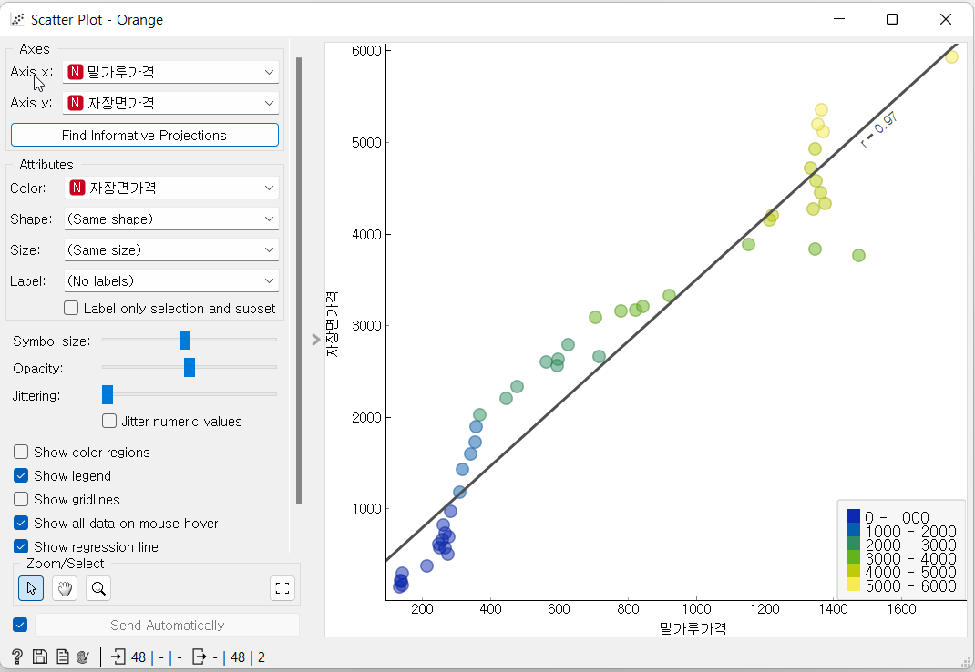Screen dimensions: 975x672
Task: Click the input count 48 in status bar
Action: click(139, 657)
